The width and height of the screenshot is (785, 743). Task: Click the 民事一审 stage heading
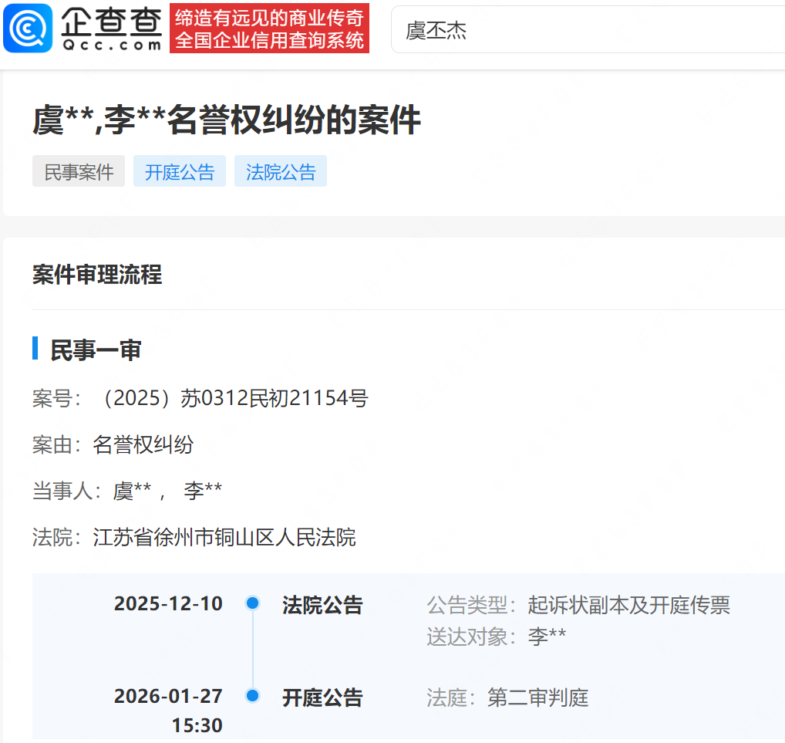96,350
